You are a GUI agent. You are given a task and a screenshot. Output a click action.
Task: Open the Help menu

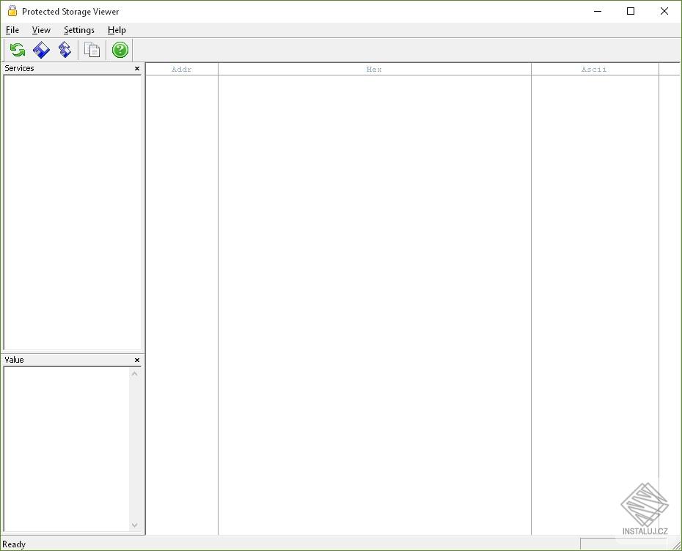point(116,30)
